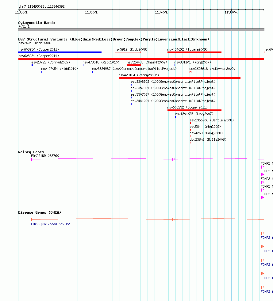Select the nsv608230 (Cooper2011) label
Screen dimensions: 273x301
pos(39,50)
